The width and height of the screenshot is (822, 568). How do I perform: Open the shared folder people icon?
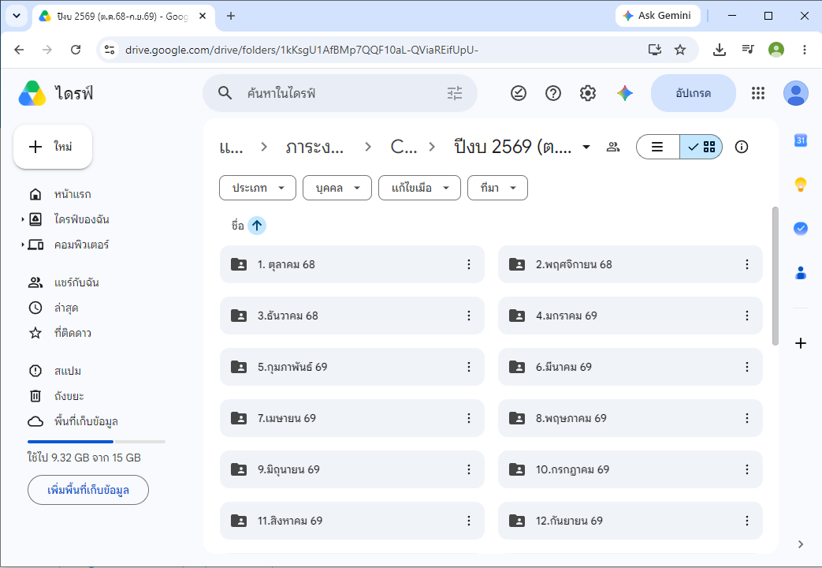(613, 147)
